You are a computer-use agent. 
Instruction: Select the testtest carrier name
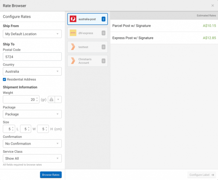[83, 47]
